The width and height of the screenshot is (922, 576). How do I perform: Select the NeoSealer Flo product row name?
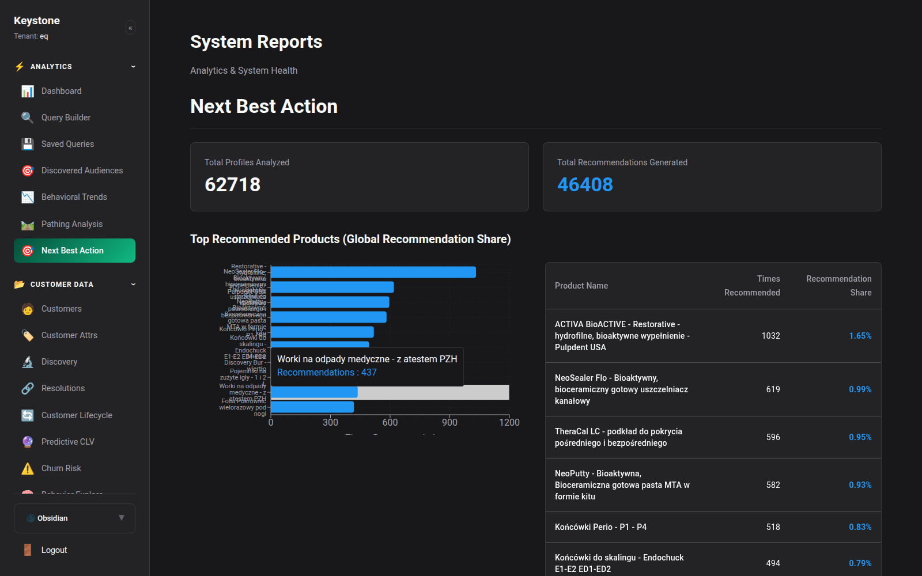(621, 389)
